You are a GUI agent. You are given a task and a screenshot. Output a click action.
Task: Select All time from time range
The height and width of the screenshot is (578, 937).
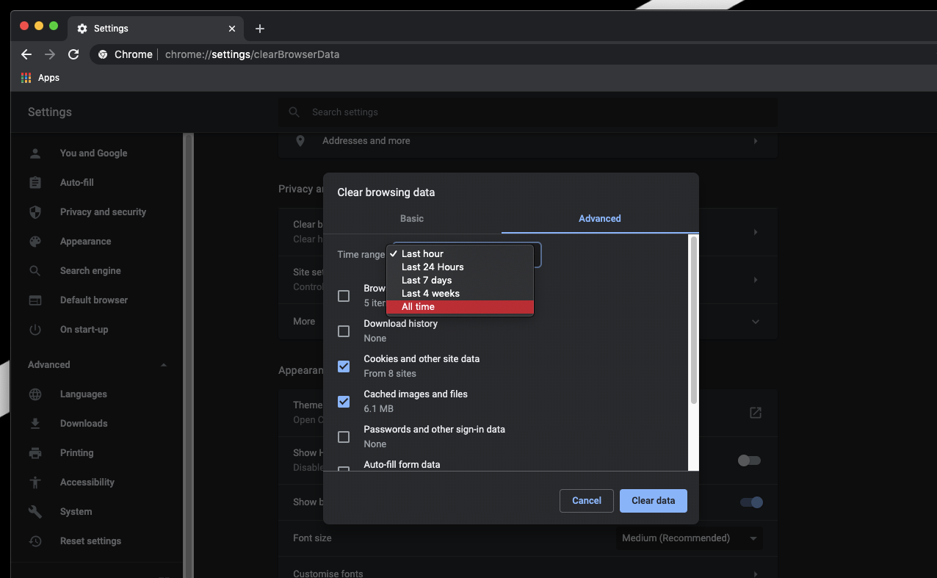coord(418,307)
